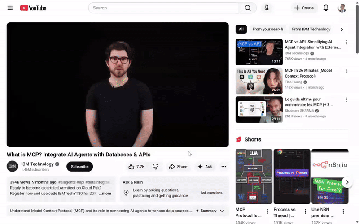The height and width of the screenshot is (224, 359).
Task: Select the "From your search" chip
Action: tap(267, 30)
